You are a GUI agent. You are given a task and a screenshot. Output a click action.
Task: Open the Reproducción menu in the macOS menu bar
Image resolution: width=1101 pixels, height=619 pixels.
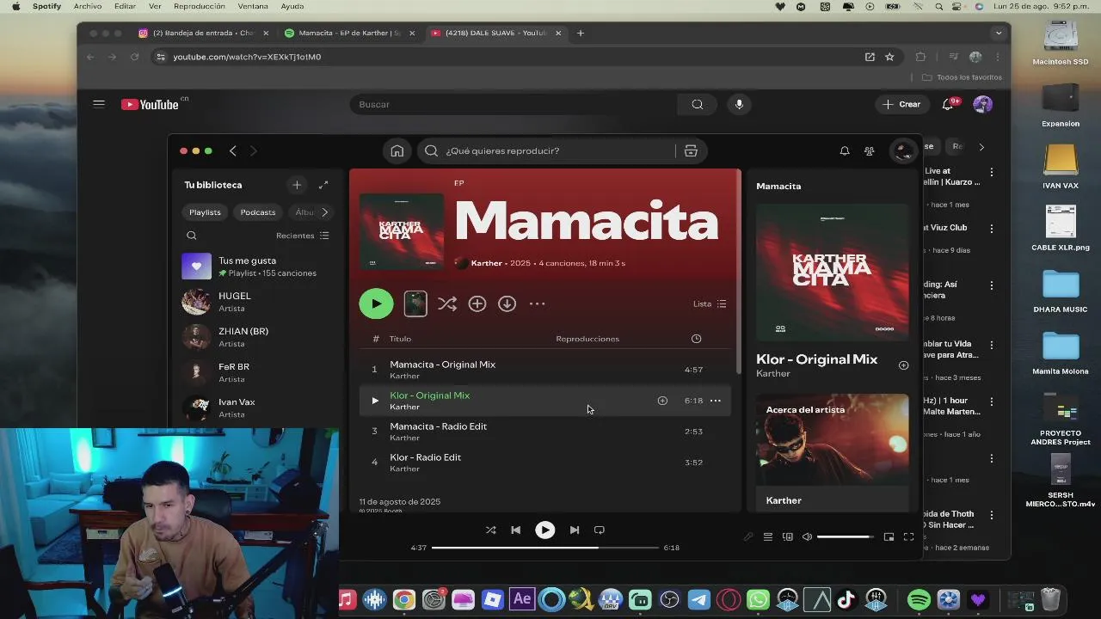coord(199,6)
